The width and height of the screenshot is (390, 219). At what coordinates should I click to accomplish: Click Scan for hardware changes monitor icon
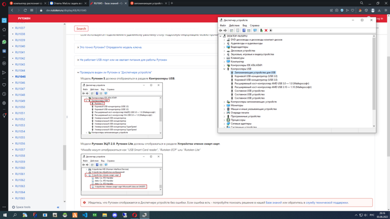coord(255,30)
